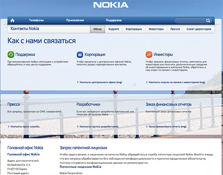Viewport: 223px width, 175px height.
Task: Open the Пресса tab
Action: [x=175, y=29]
